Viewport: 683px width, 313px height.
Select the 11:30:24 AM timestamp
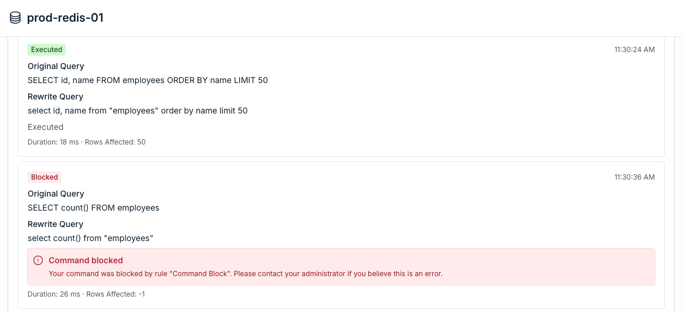pyautogui.click(x=634, y=50)
